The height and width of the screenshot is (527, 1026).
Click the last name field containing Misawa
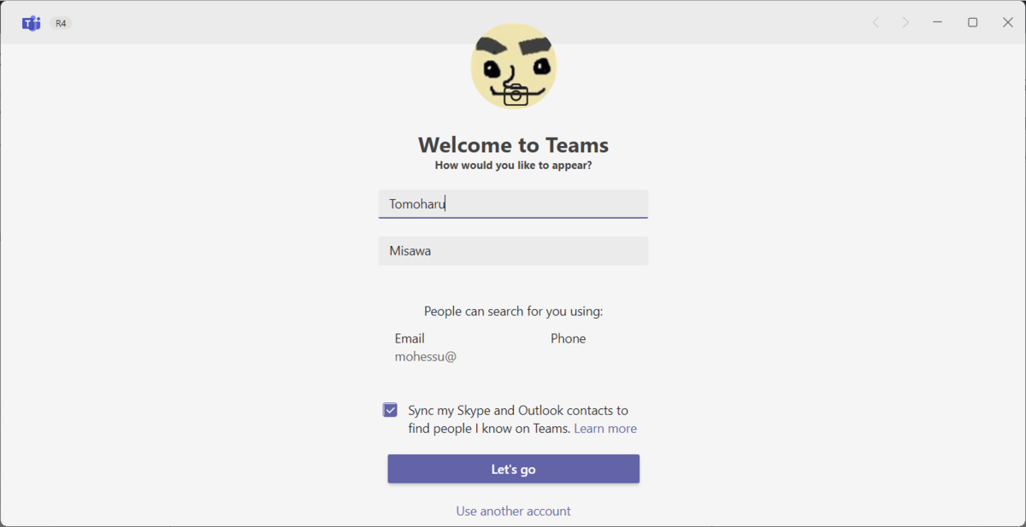513,251
